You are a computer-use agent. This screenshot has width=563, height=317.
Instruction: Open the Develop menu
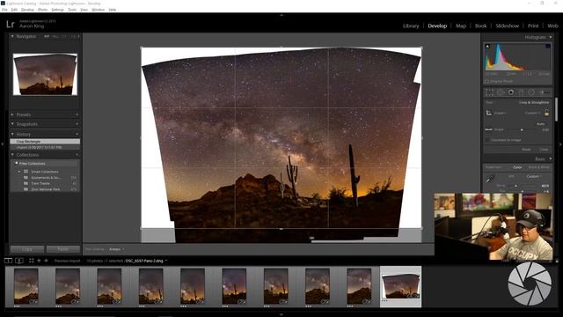point(27,10)
